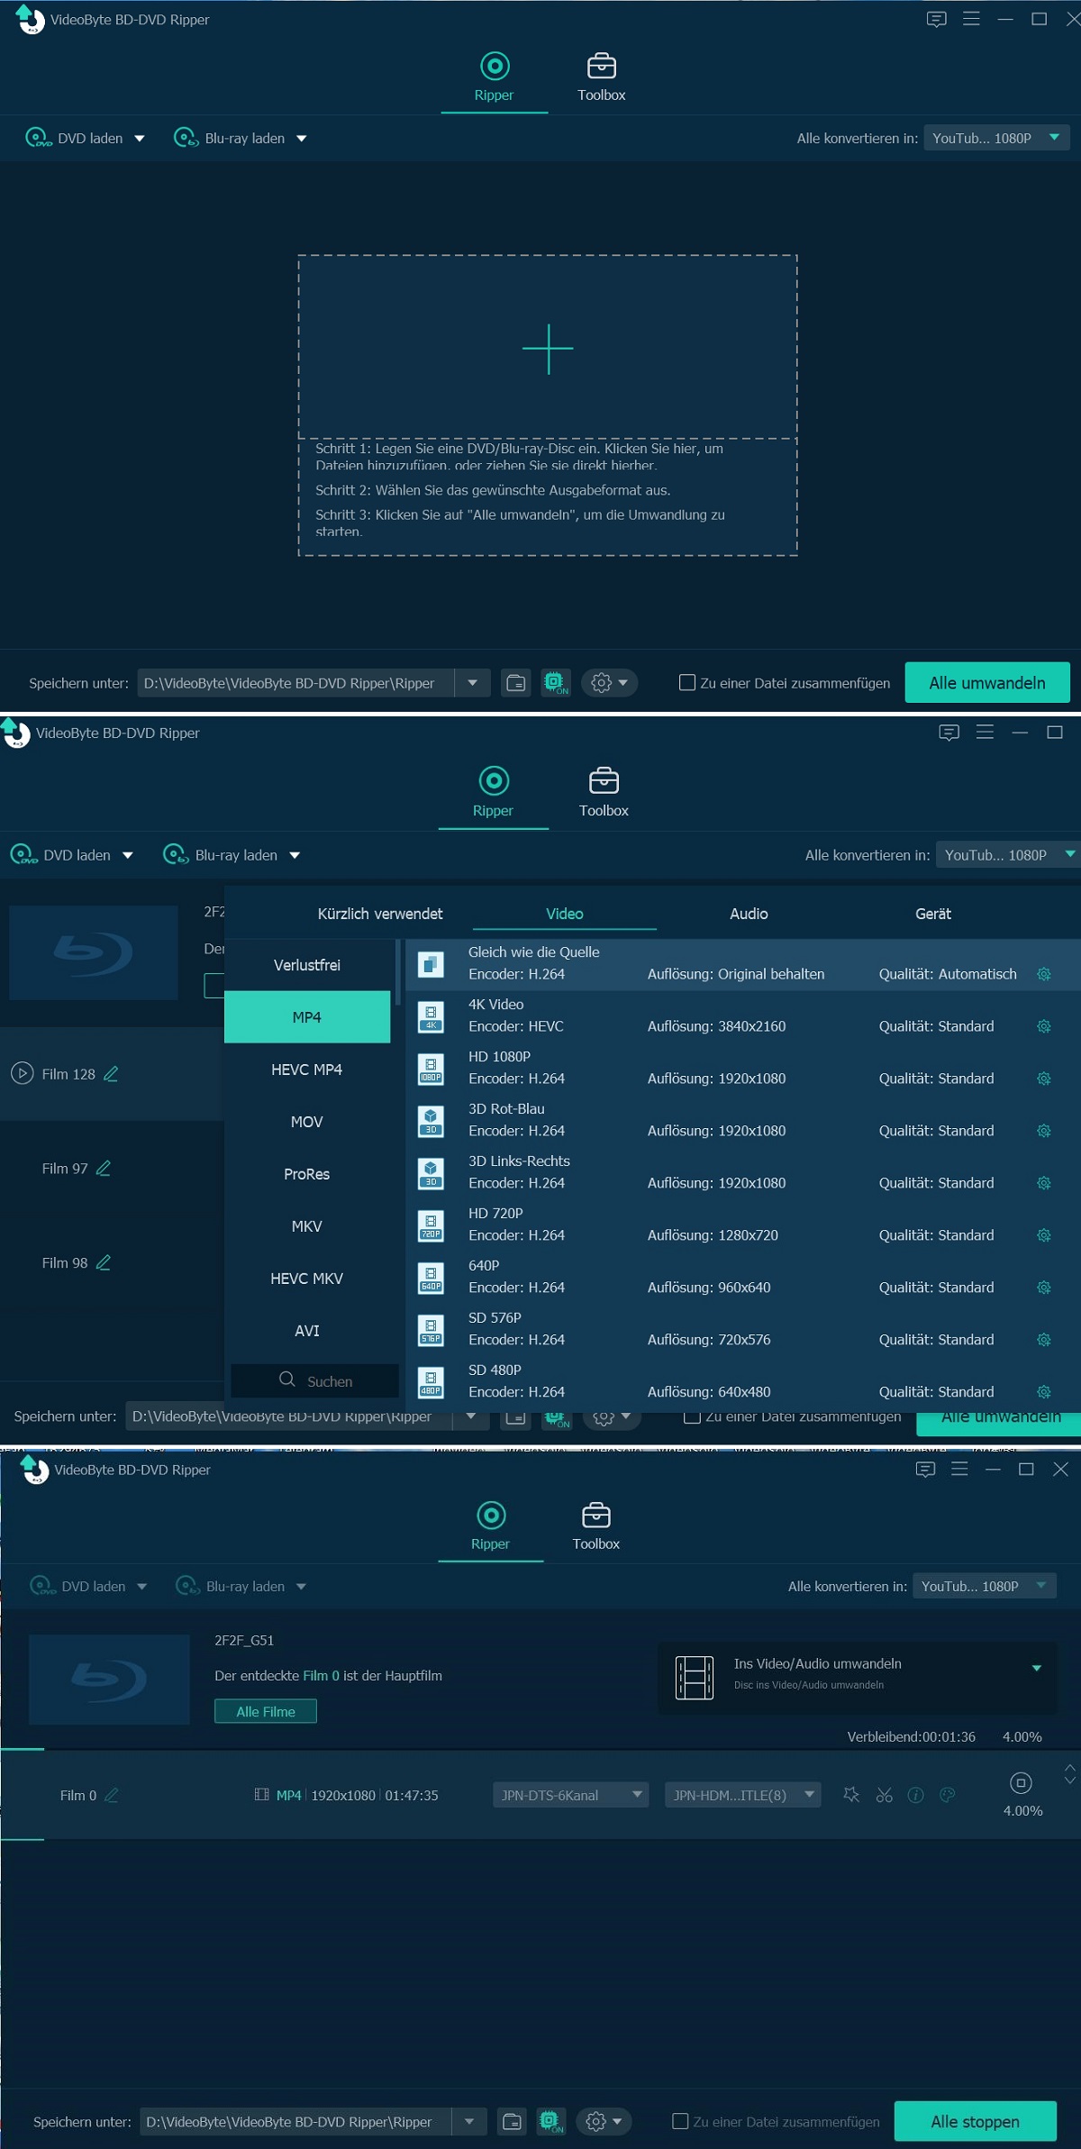Open settings gear for 3D Links-Rechts preset
The height and width of the screenshot is (2149, 1081).
[x=1044, y=1183]
